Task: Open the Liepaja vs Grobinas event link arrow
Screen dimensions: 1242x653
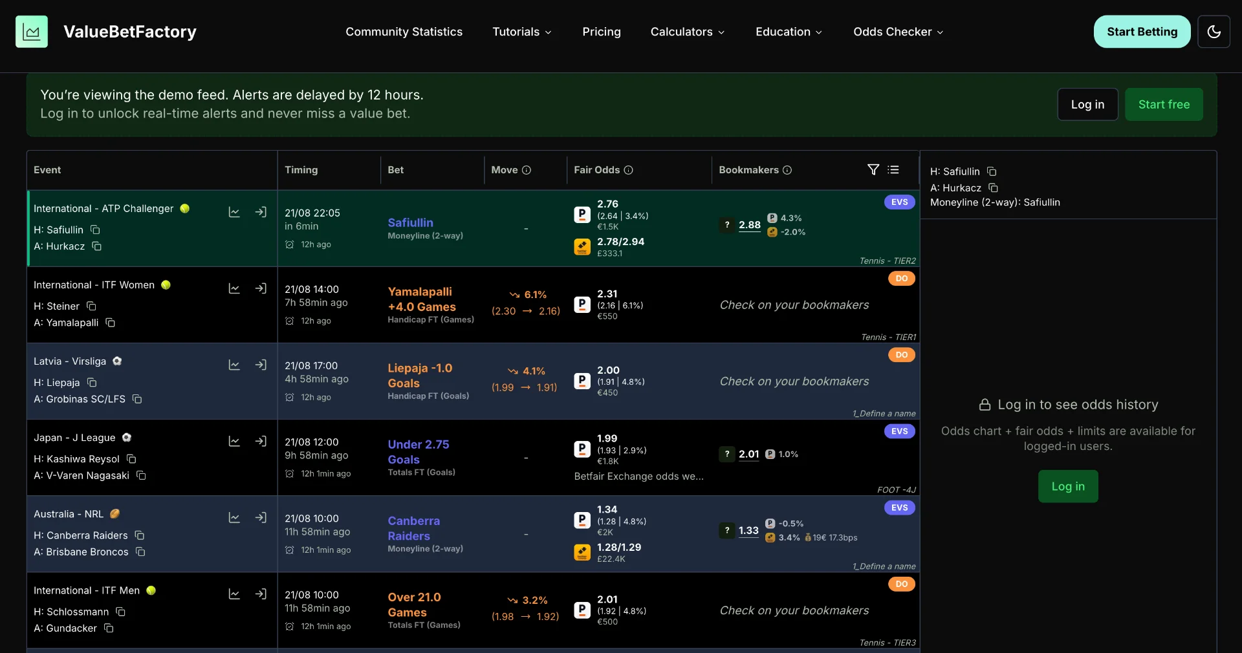Action: (261, 365)
